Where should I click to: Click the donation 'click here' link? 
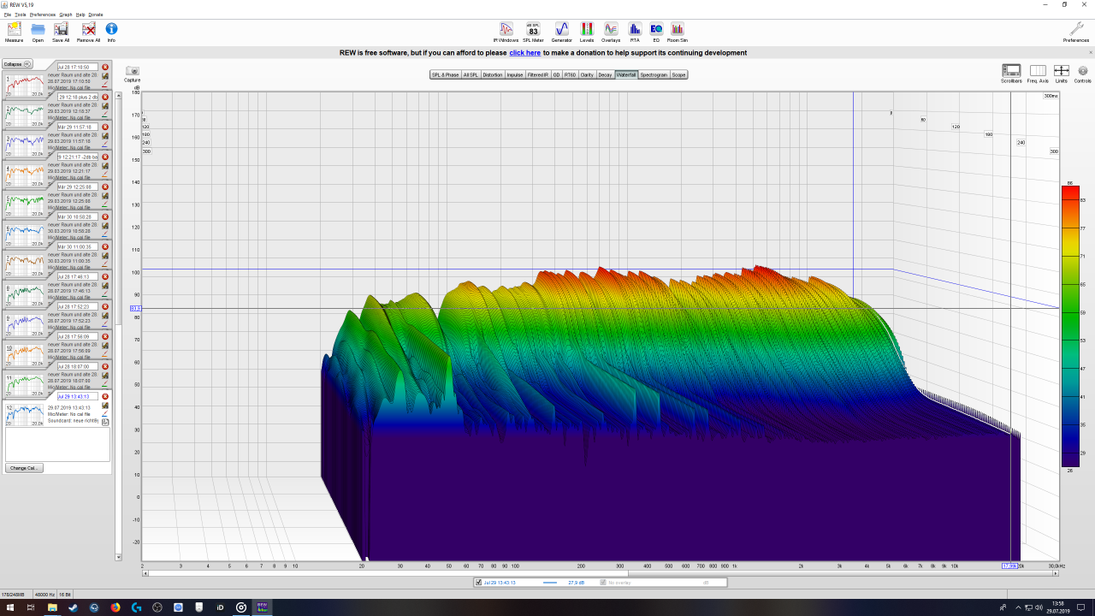click(524, 53)
